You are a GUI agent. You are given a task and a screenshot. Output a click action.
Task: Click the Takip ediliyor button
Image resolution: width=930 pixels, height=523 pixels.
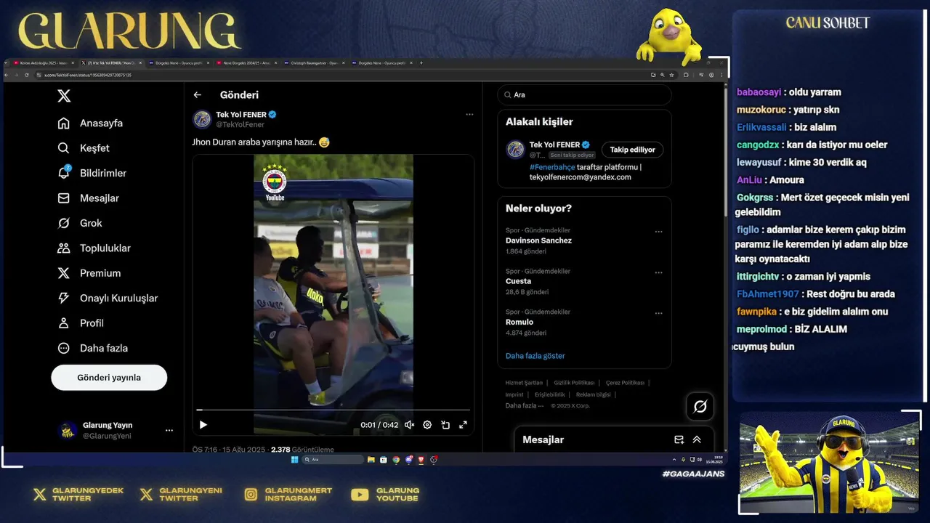pos(632,150)
